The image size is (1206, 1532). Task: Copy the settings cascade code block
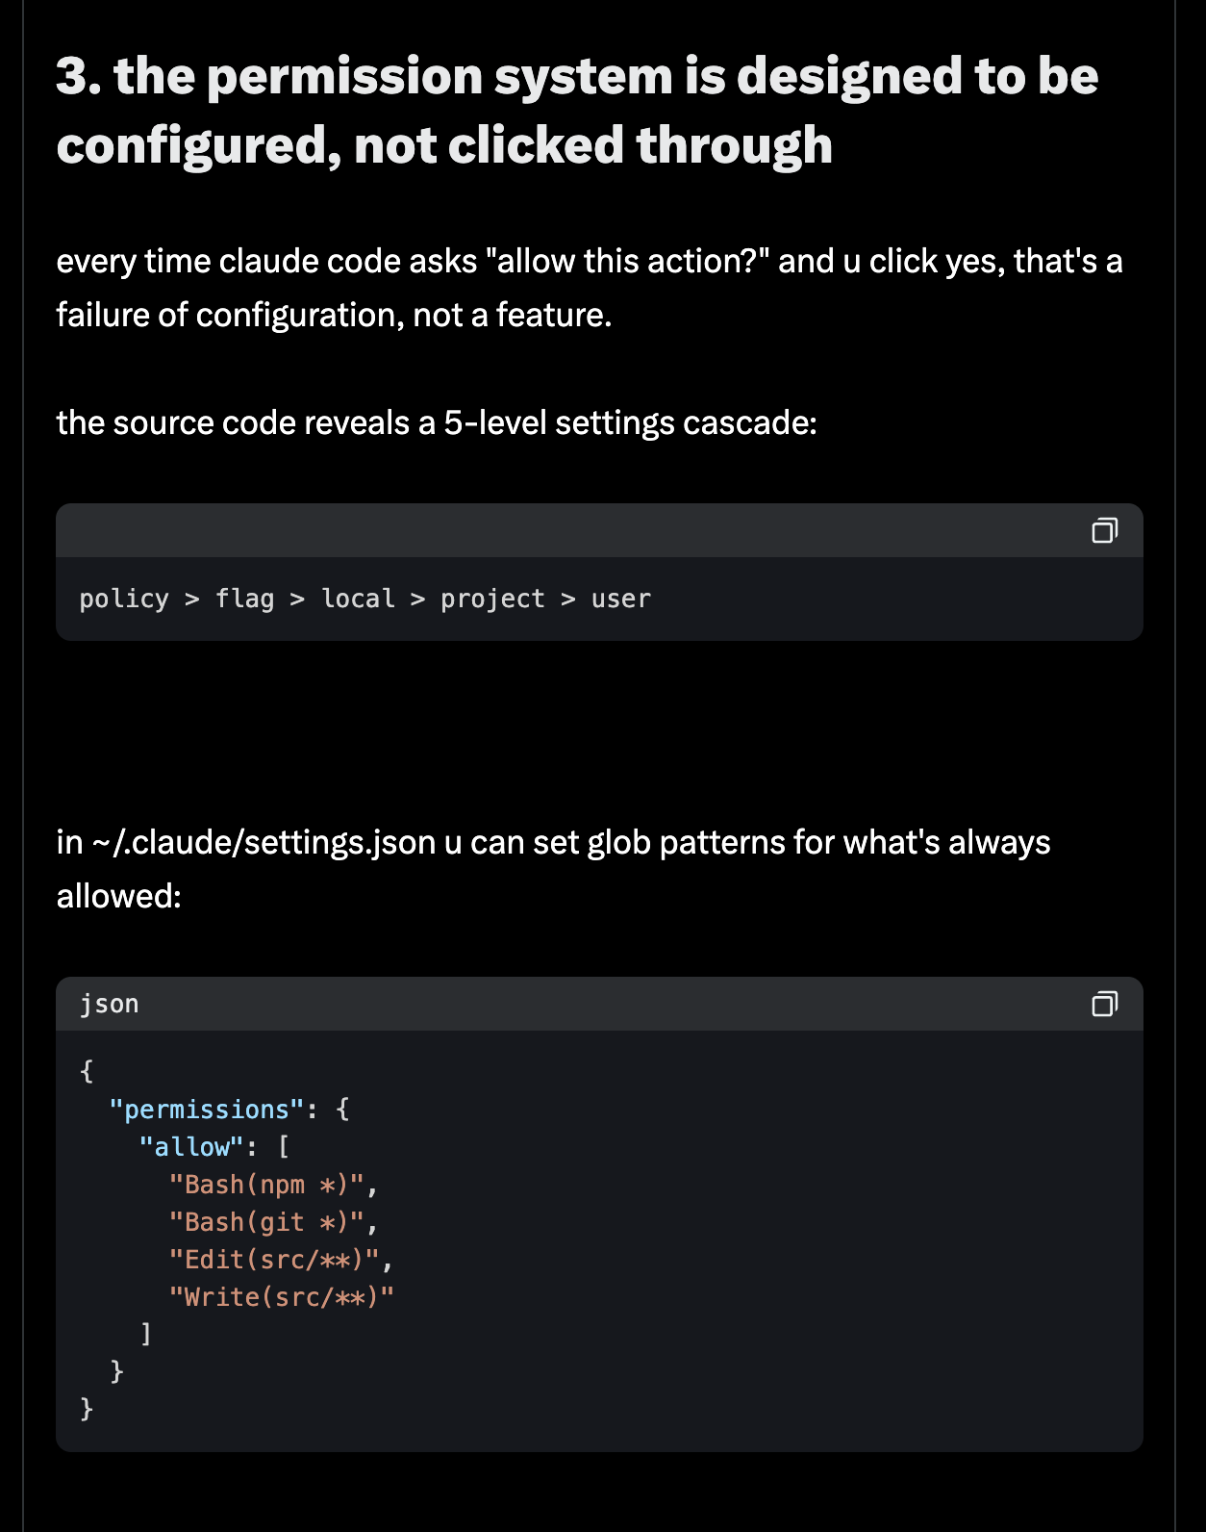pyautogui.click(x=1104, y=530)
